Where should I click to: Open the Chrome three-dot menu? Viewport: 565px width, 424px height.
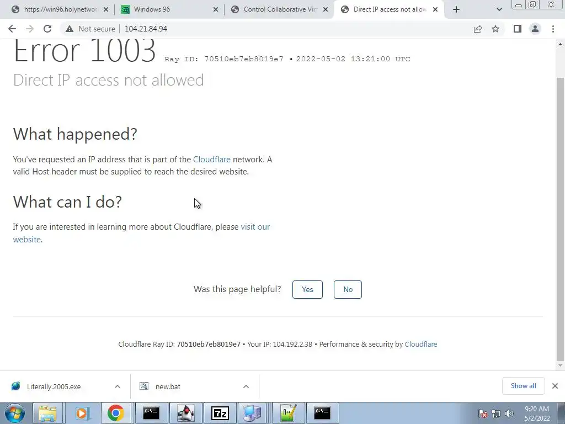click(553, 29)
